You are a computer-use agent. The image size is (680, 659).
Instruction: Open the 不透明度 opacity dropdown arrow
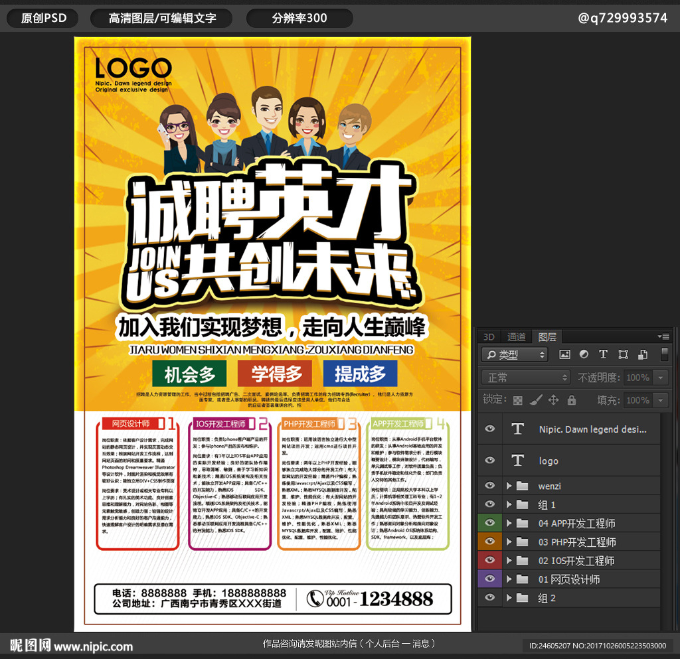660,378
